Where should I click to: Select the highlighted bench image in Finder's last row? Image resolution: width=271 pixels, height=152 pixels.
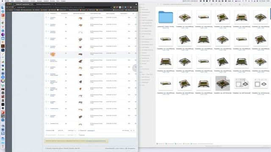click(x=223, y=84)
